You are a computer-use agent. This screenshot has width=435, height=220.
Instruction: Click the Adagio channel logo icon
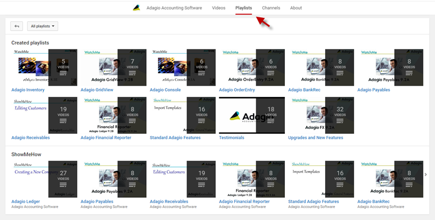tap(136, 8)
